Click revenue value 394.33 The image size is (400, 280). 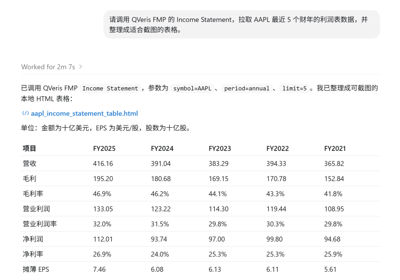[x=276, y=163]
